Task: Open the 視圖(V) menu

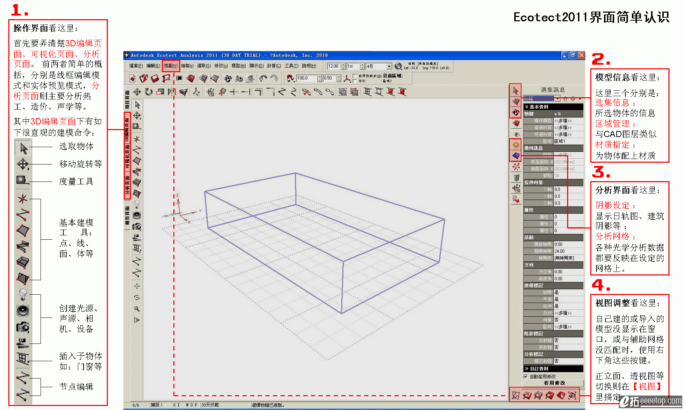Action: click(x=170, y=66)
